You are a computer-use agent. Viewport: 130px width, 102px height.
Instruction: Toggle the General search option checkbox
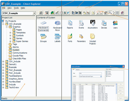[107, 72]
